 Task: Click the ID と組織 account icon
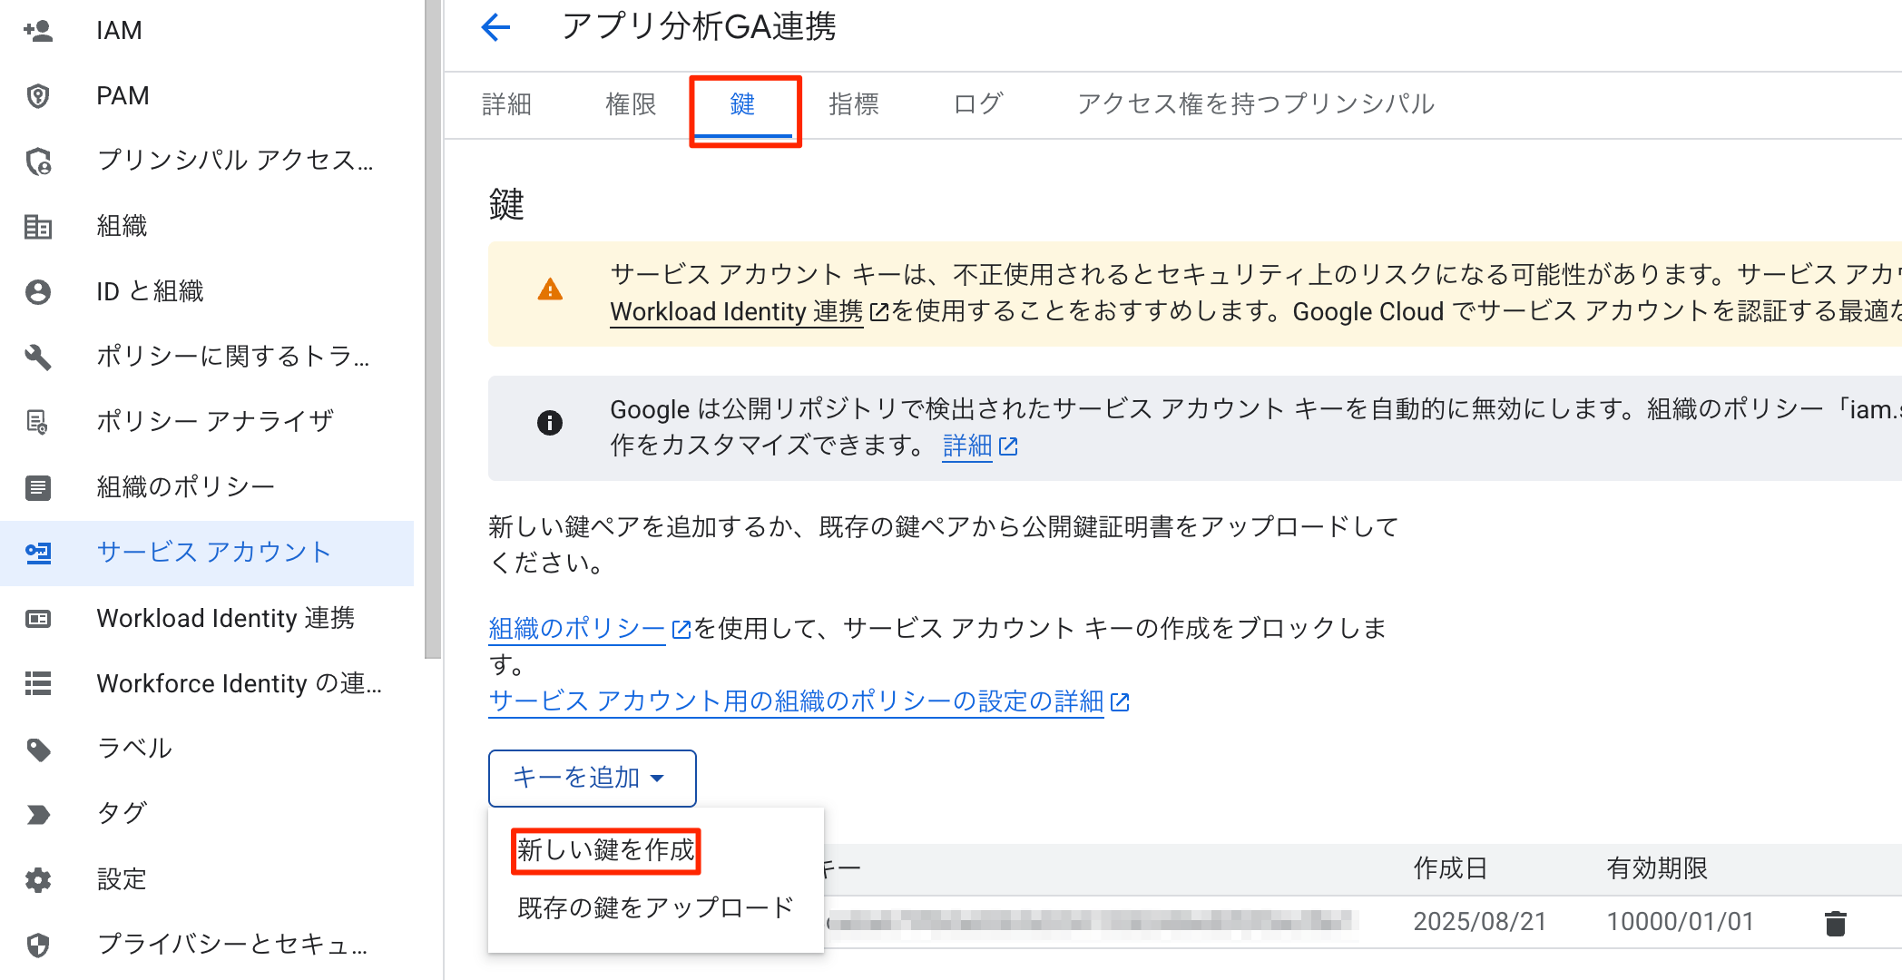click(38, 292)
